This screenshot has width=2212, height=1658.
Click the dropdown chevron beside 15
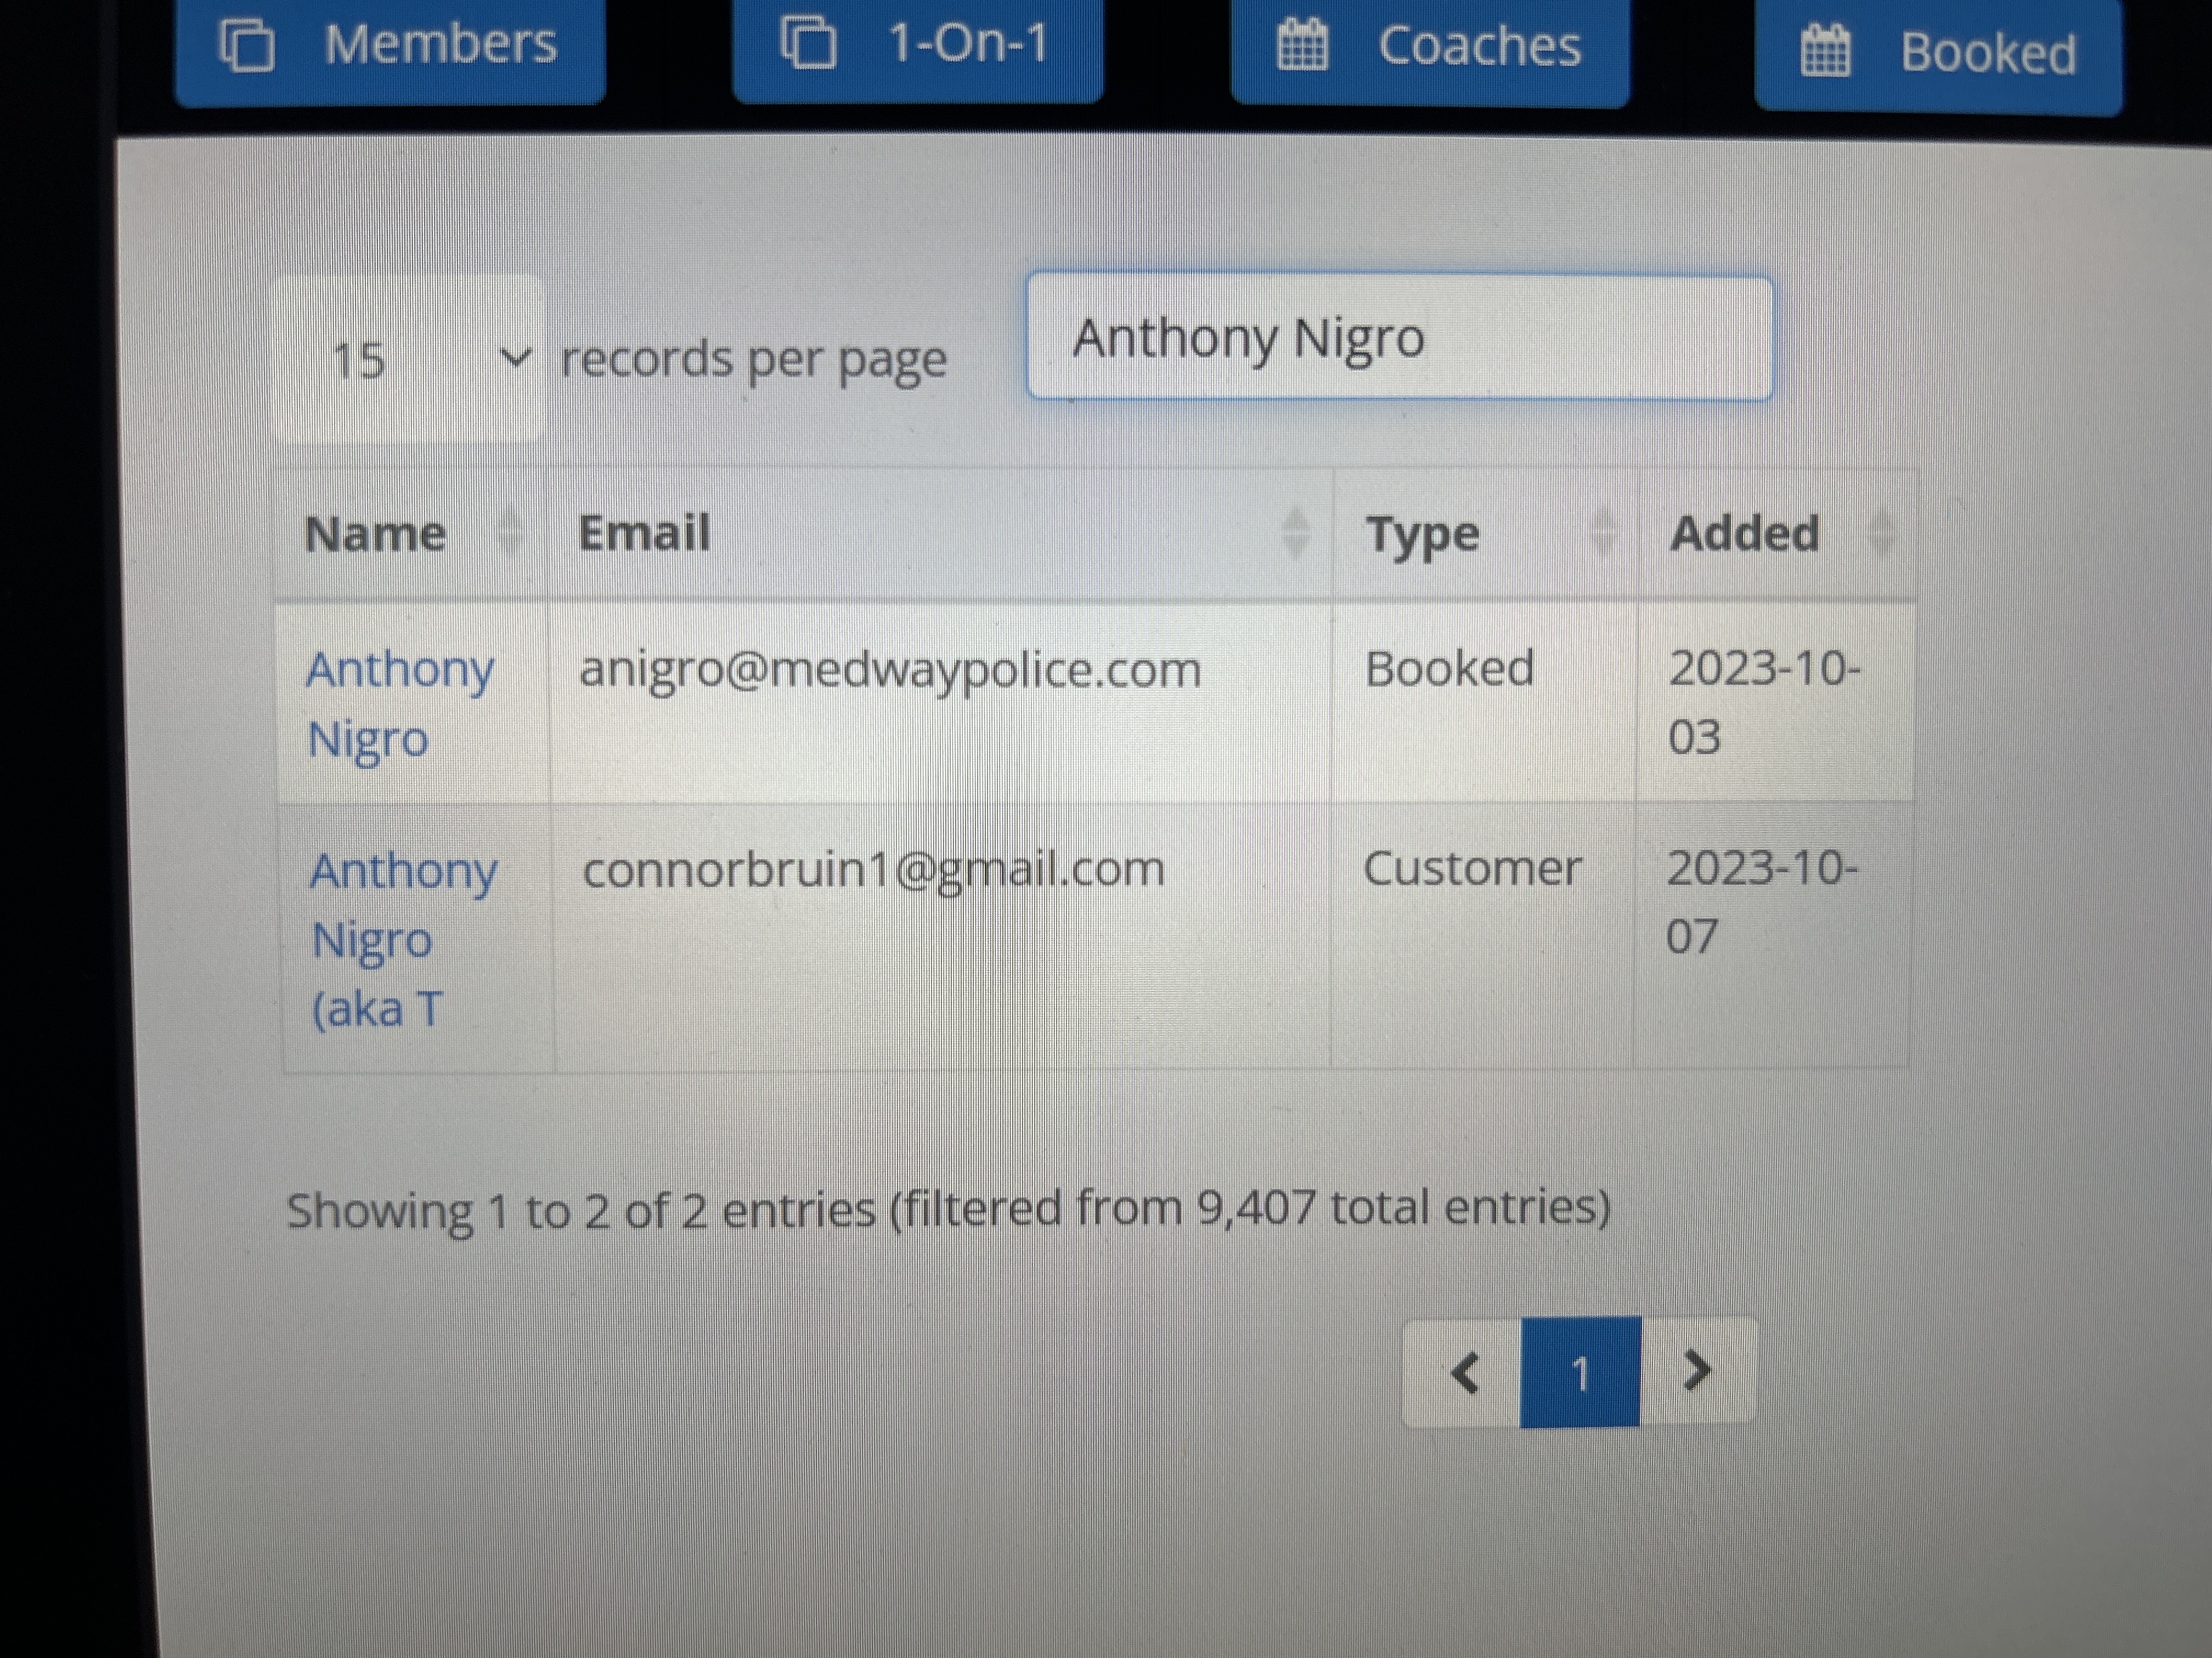click(x=515, y=357)
